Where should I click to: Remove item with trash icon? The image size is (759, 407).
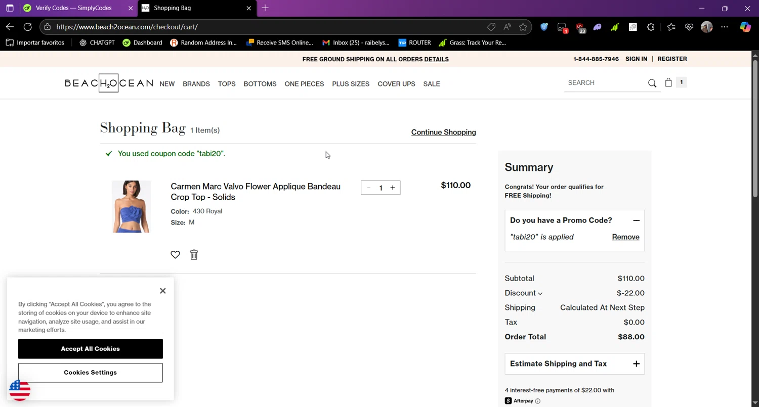click(x=194, y=255)
